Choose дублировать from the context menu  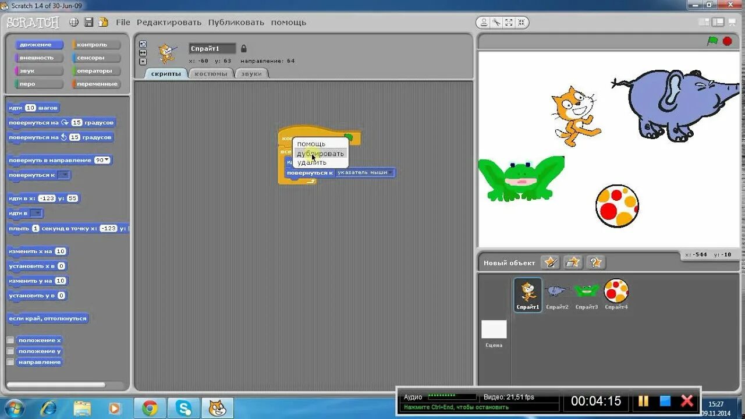click(320, 154)
